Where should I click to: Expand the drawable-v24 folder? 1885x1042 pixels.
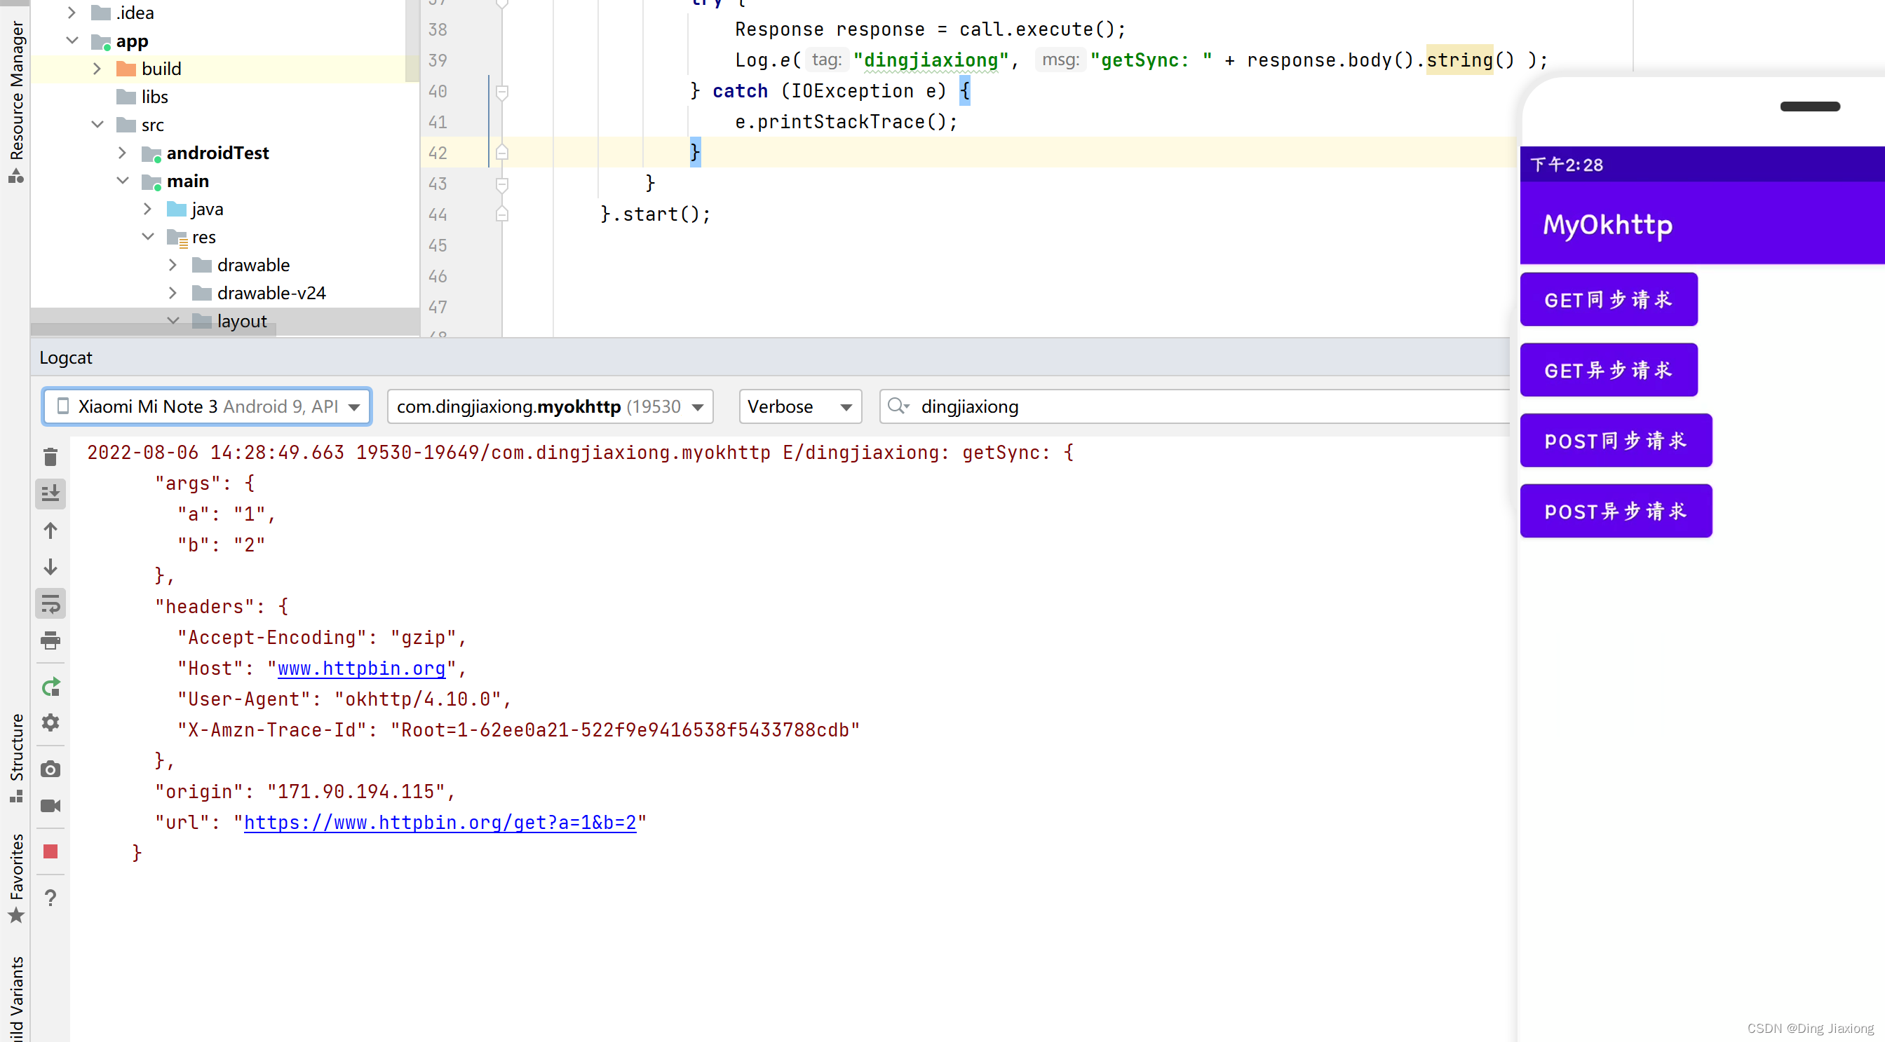pyautogui.click(x=173, y=292)
